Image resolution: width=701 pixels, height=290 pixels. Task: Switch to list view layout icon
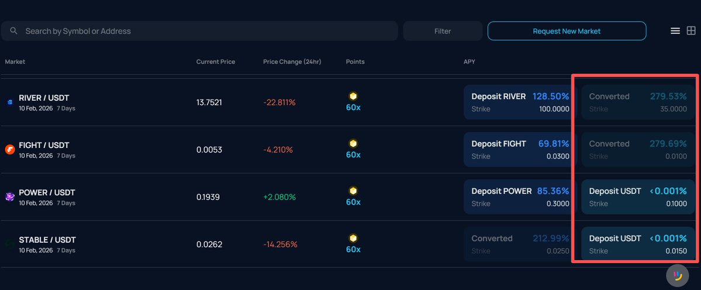675,31
